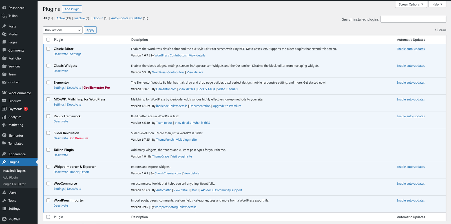The height and width of the screenshot is (224, 451).
Task: Tick the Classic Editor plugin checkbox
Action: pos(48,49)
